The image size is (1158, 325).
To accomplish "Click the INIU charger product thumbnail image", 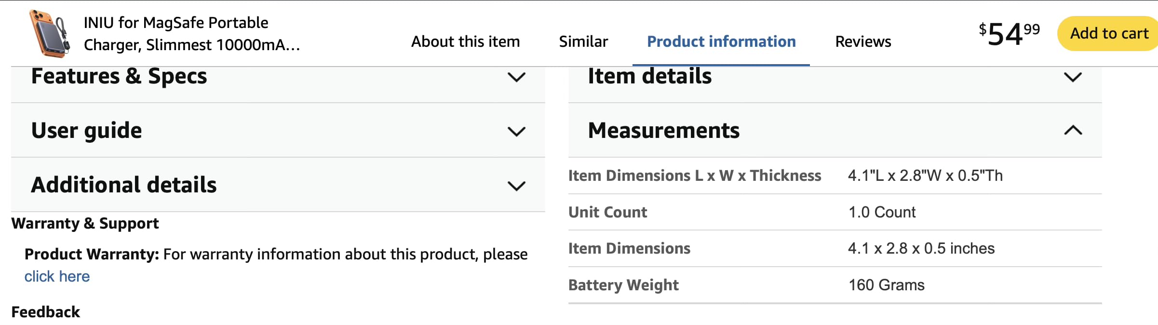I will pos(49,34).
